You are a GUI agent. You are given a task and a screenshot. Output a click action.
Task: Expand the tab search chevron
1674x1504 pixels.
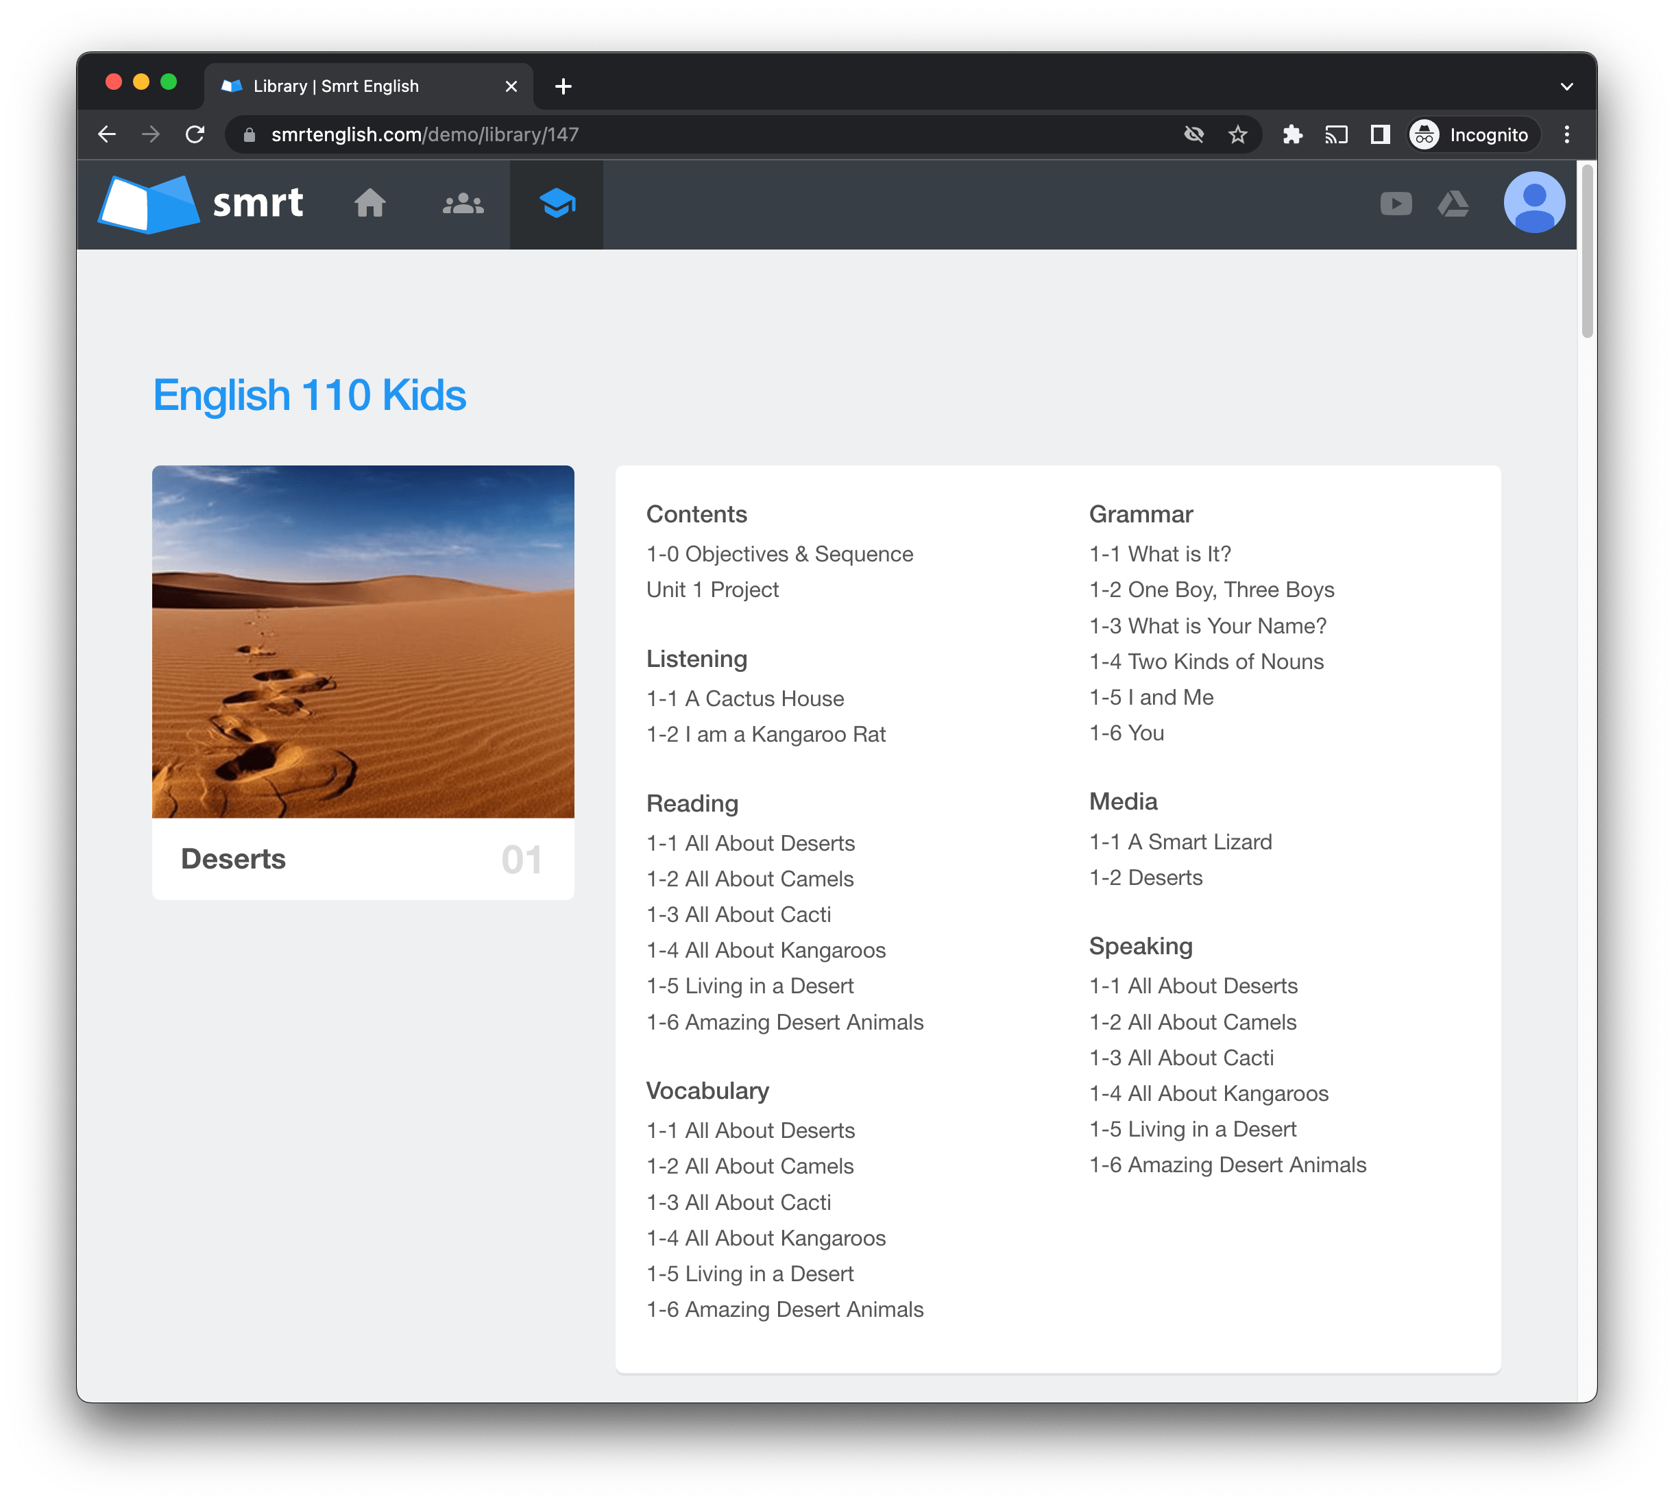[1566, 87]
